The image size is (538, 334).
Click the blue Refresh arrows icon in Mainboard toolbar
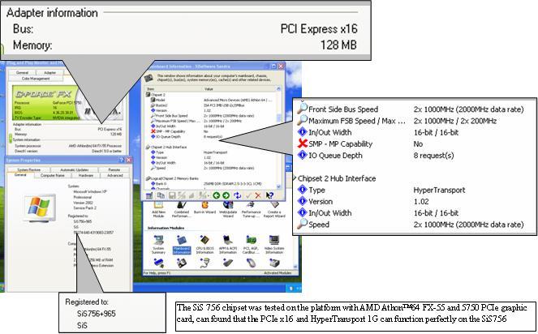pos(238,195)
